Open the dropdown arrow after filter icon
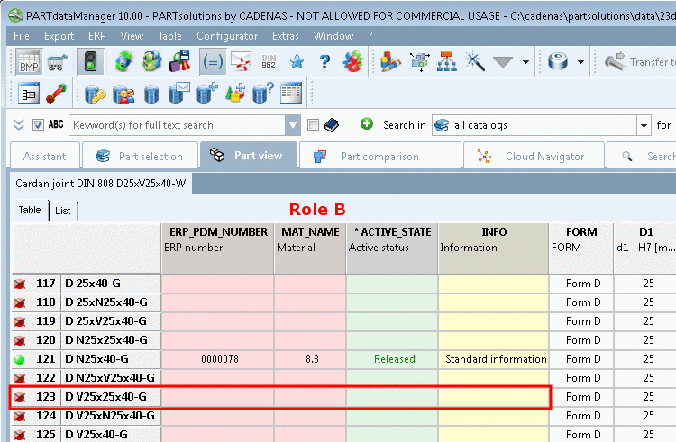Screen dimensions: 676x442 525,62
